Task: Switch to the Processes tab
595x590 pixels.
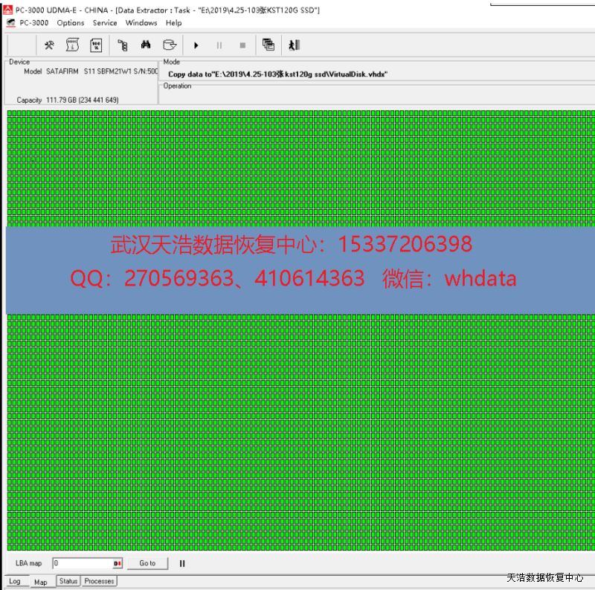Action: [x=100, y=581]
